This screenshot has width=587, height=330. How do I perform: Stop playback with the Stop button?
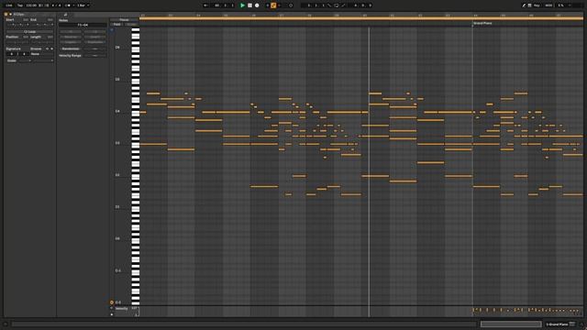pos(249,5)
